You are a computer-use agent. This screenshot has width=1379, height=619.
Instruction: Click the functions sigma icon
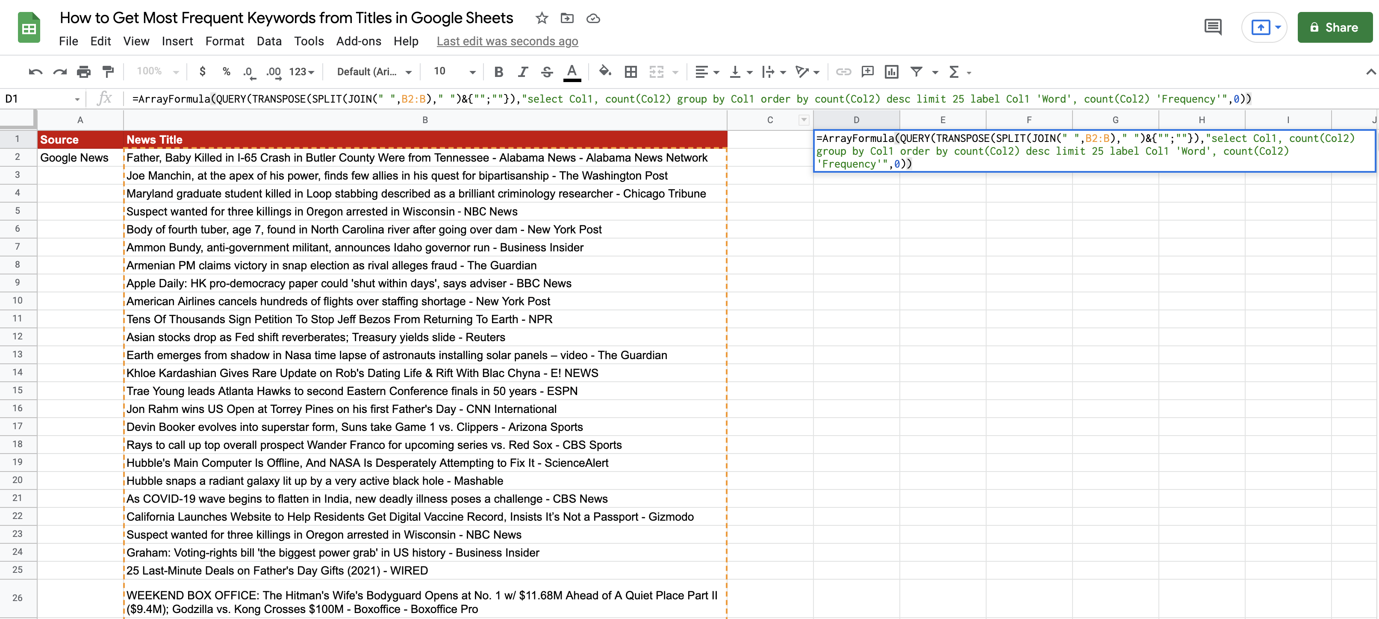[954, 72]
